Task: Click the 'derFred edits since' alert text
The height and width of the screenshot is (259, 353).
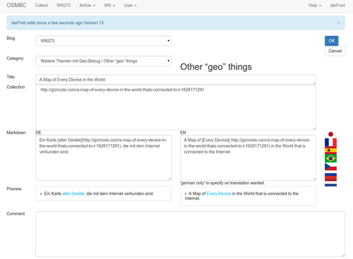Action: pos(57,23)
